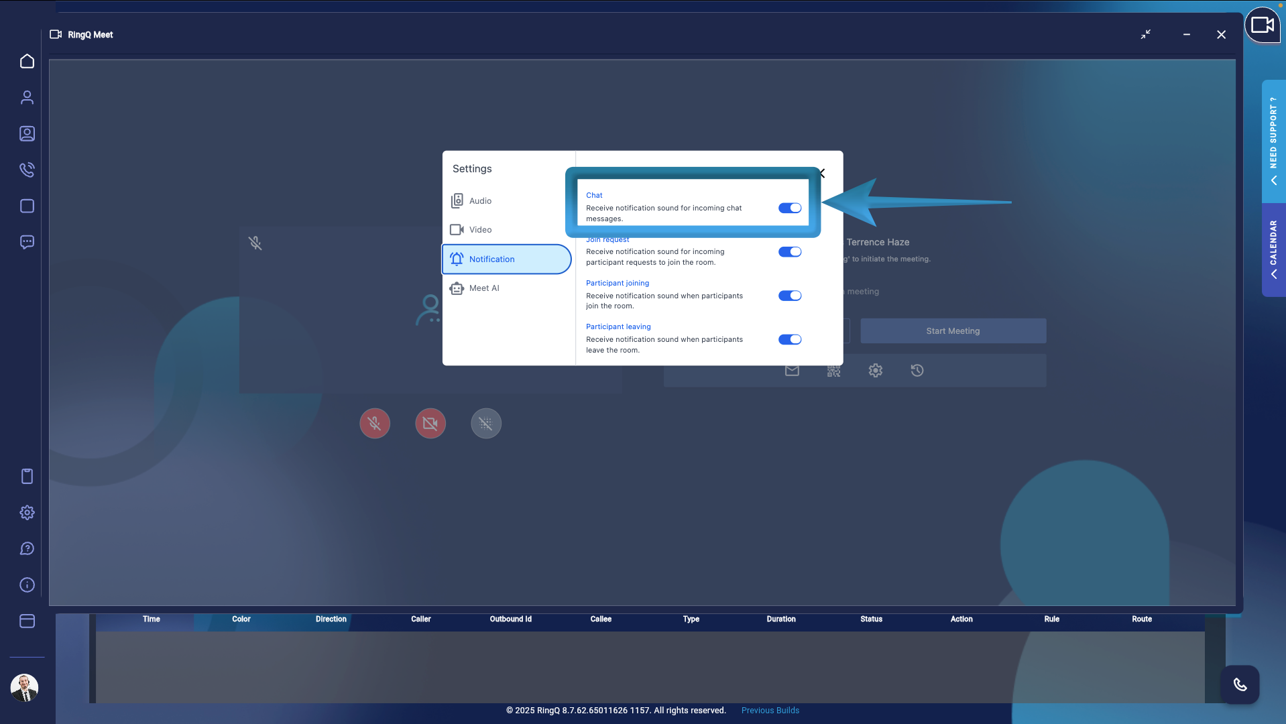Collapse the Calendar side panel chevron
Image resolution: width=1286 pixels, height=724 pixels.
coord(1273,273)
